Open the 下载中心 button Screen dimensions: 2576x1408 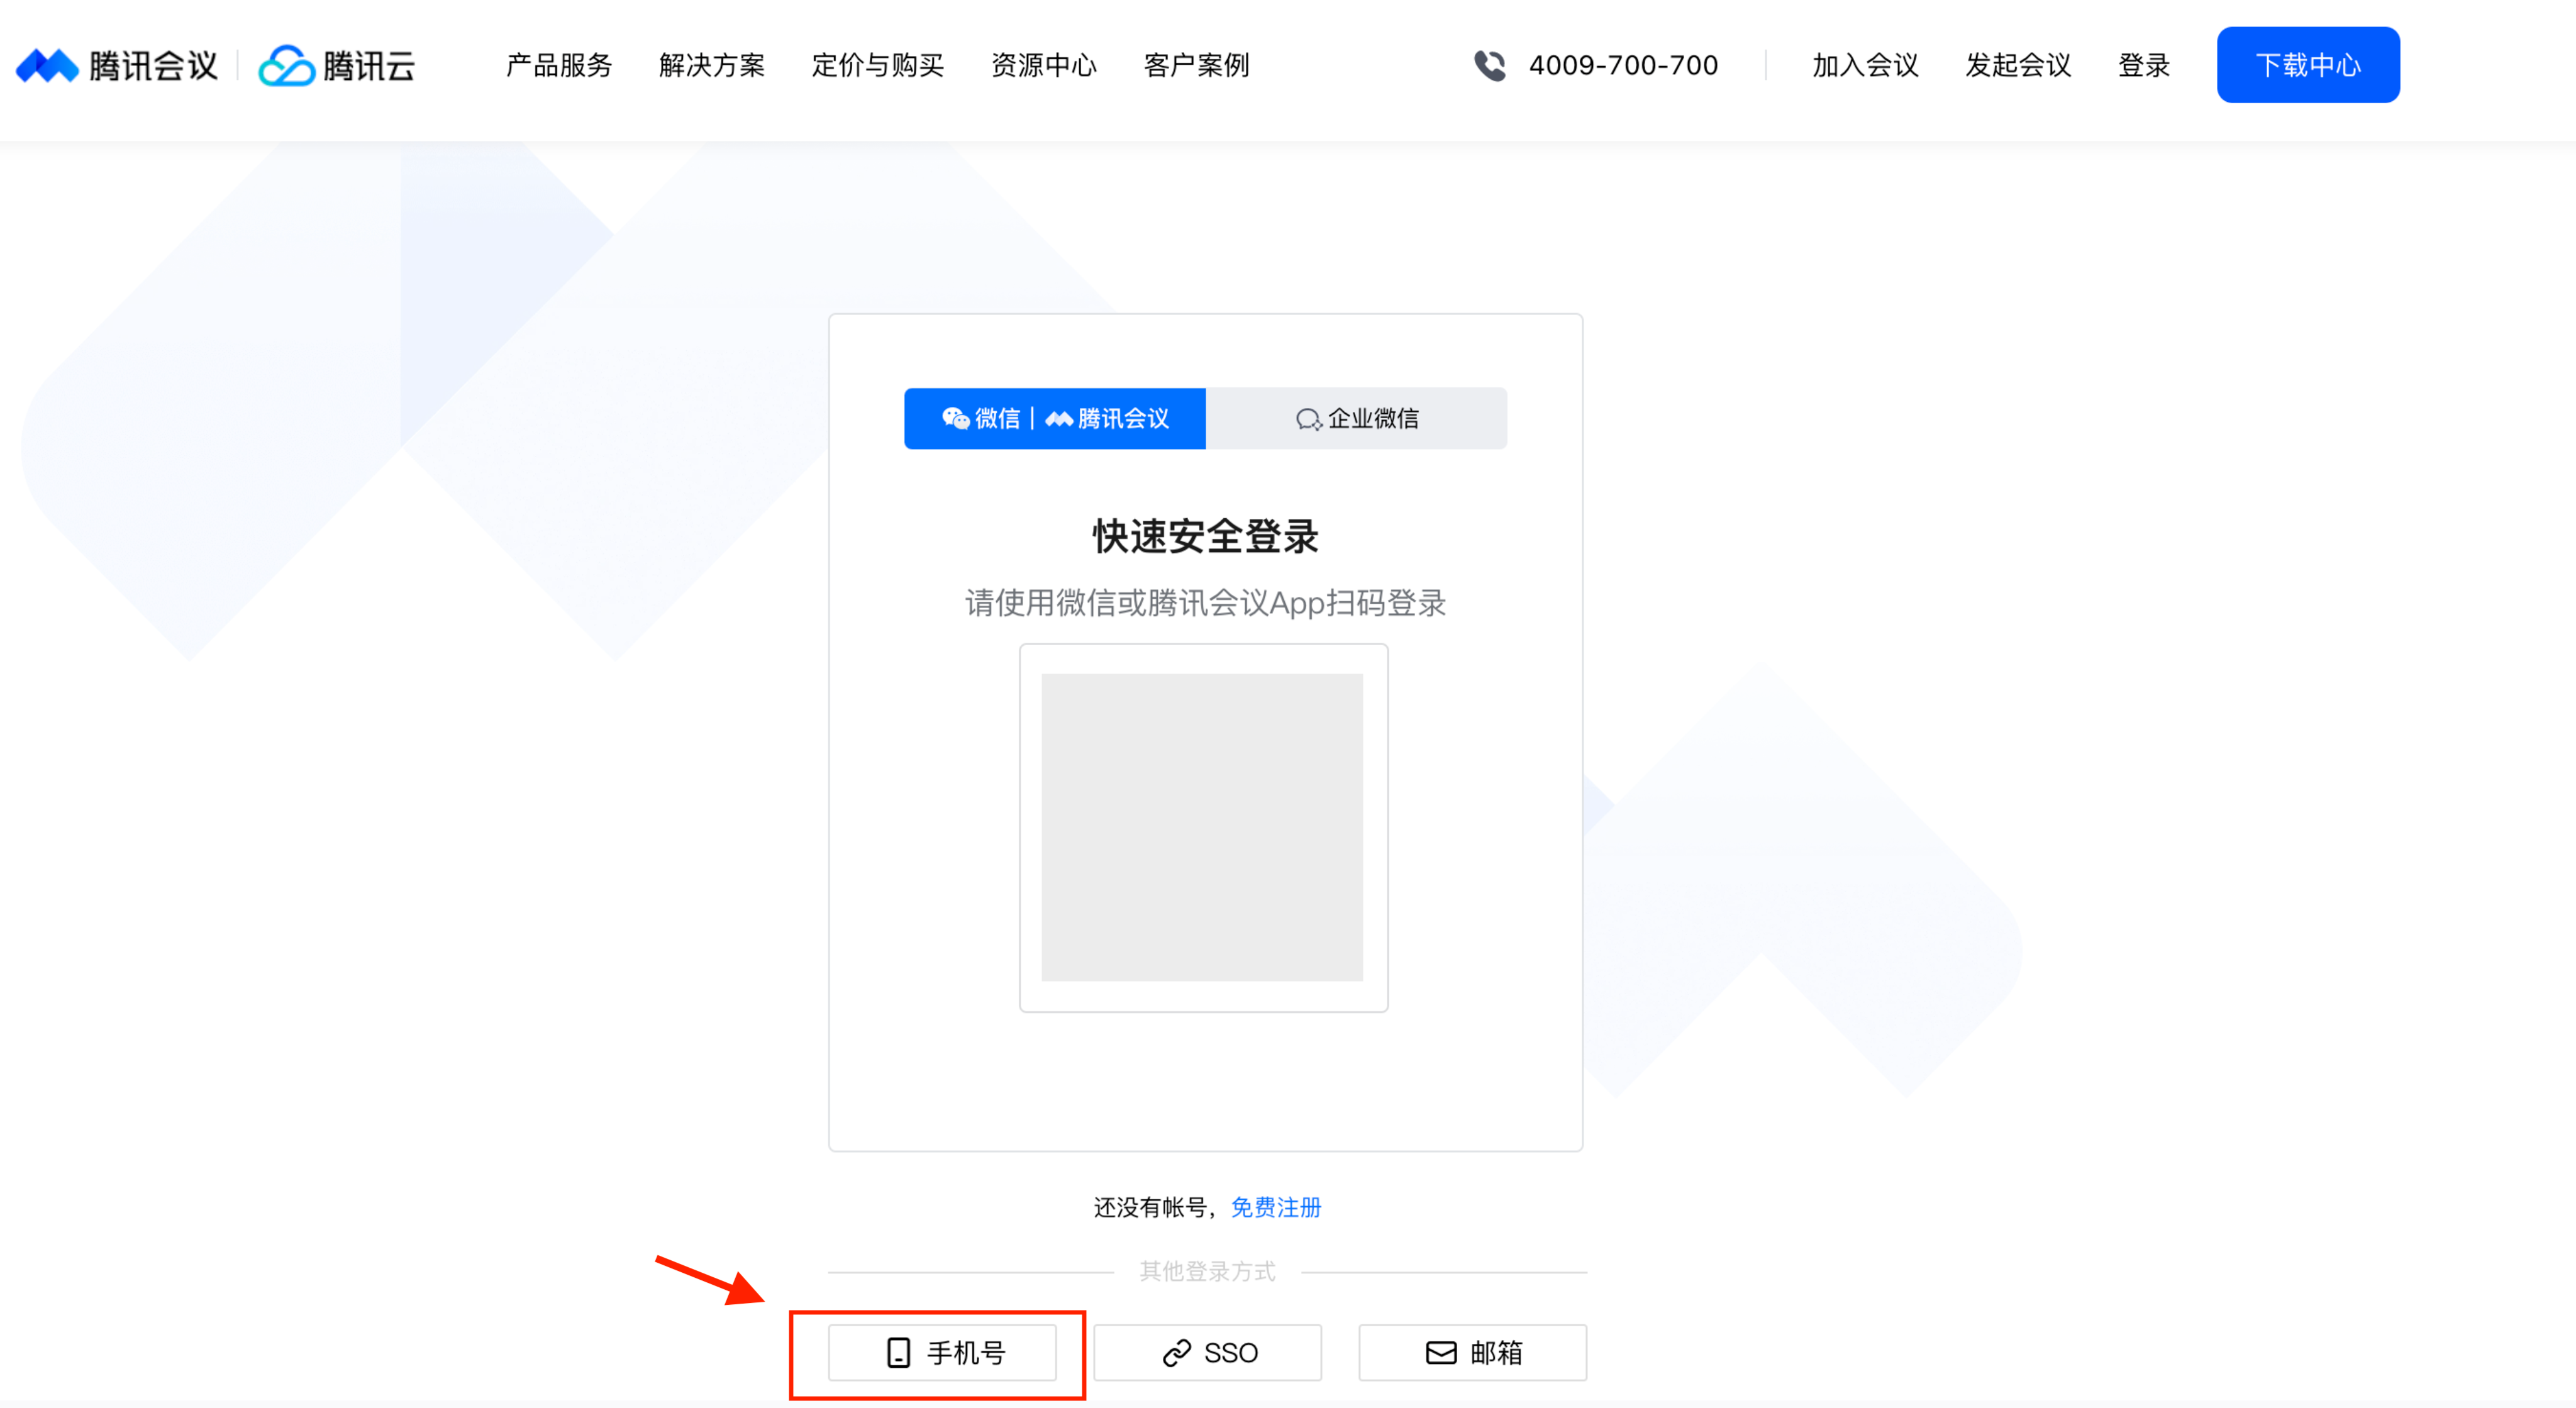[2308, 65]
